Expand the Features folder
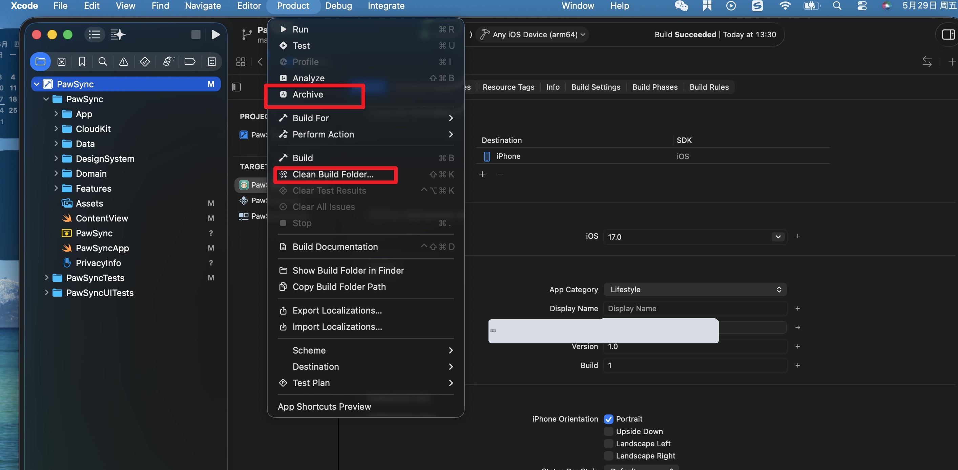This screenshot has width=958, height=470. coord(56,188)
